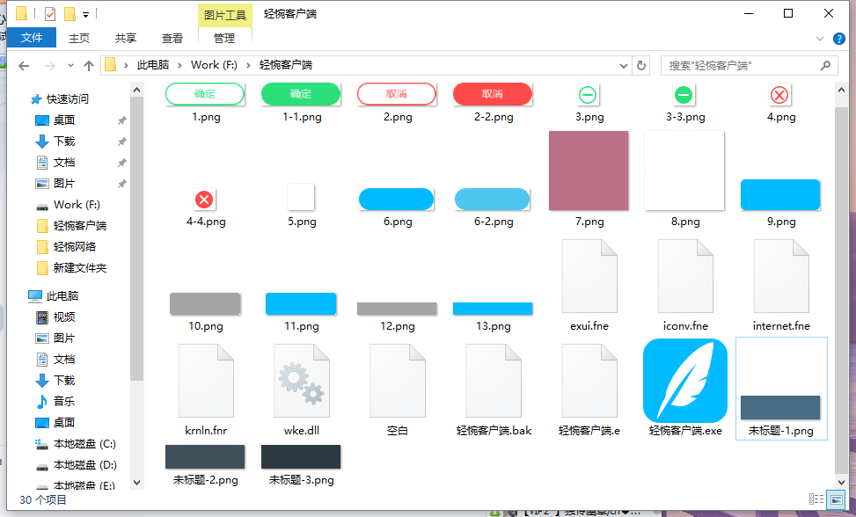Select the mauve 7.png thumbnail
Screen dimensions: 856x517
pyautogui.click(x=589, y=171)
